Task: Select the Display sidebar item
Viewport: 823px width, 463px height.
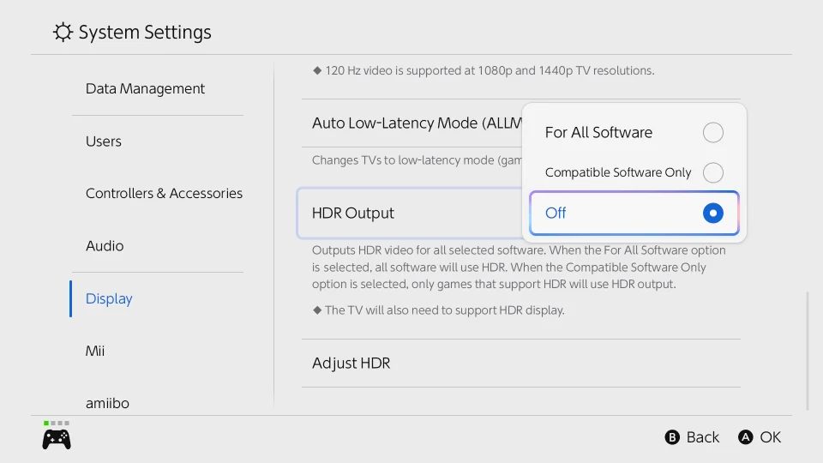Action: pos(109,298)
